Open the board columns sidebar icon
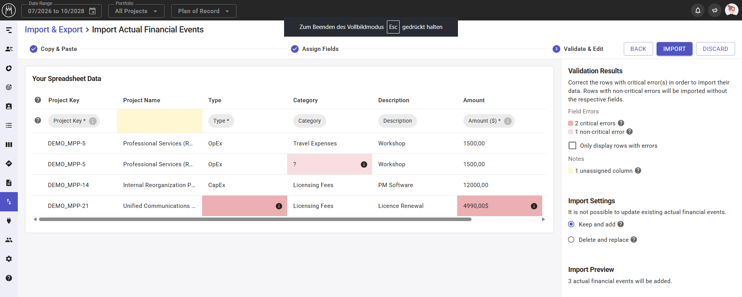 (9, 145)
